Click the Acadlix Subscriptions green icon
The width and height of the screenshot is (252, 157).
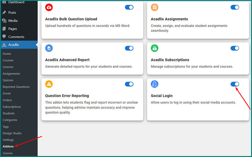pos(155,48)
